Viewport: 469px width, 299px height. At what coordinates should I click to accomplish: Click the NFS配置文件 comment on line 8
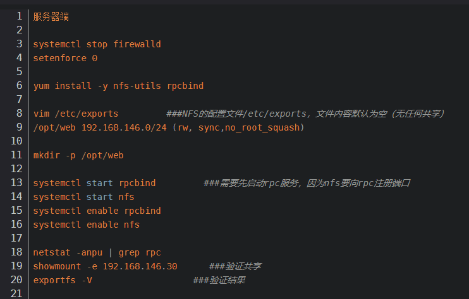305,114
